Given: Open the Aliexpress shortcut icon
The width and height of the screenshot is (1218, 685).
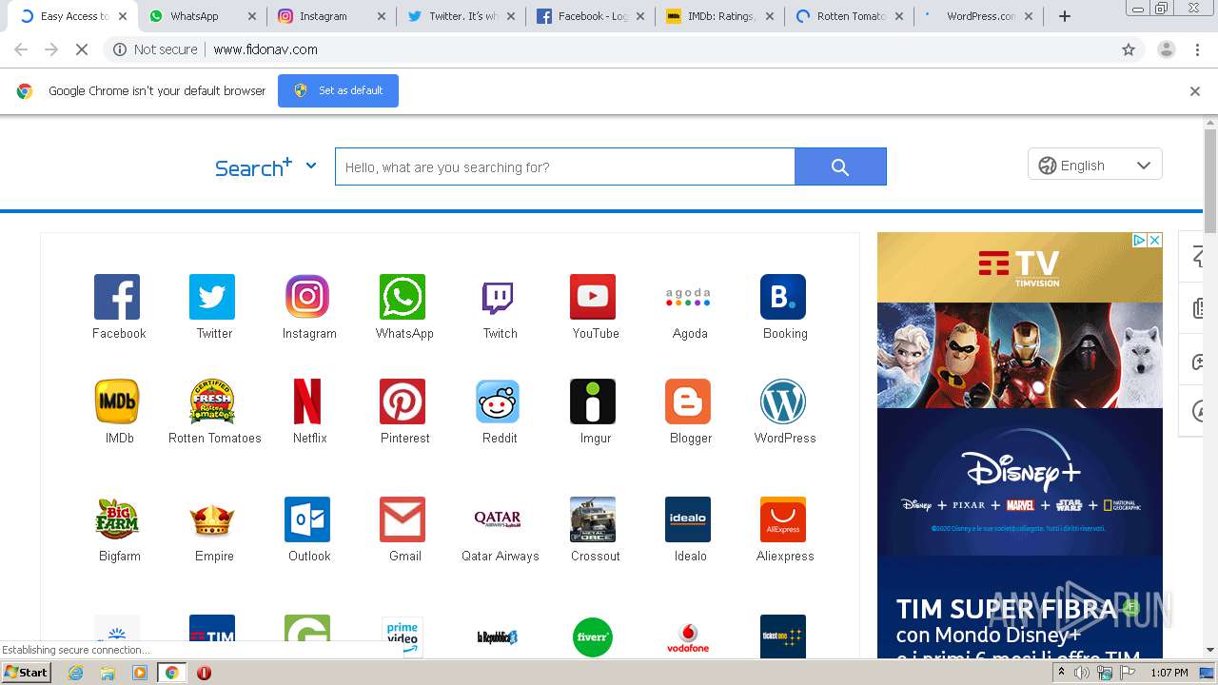Looking at the screenshot, I should (x=783, y=519).
